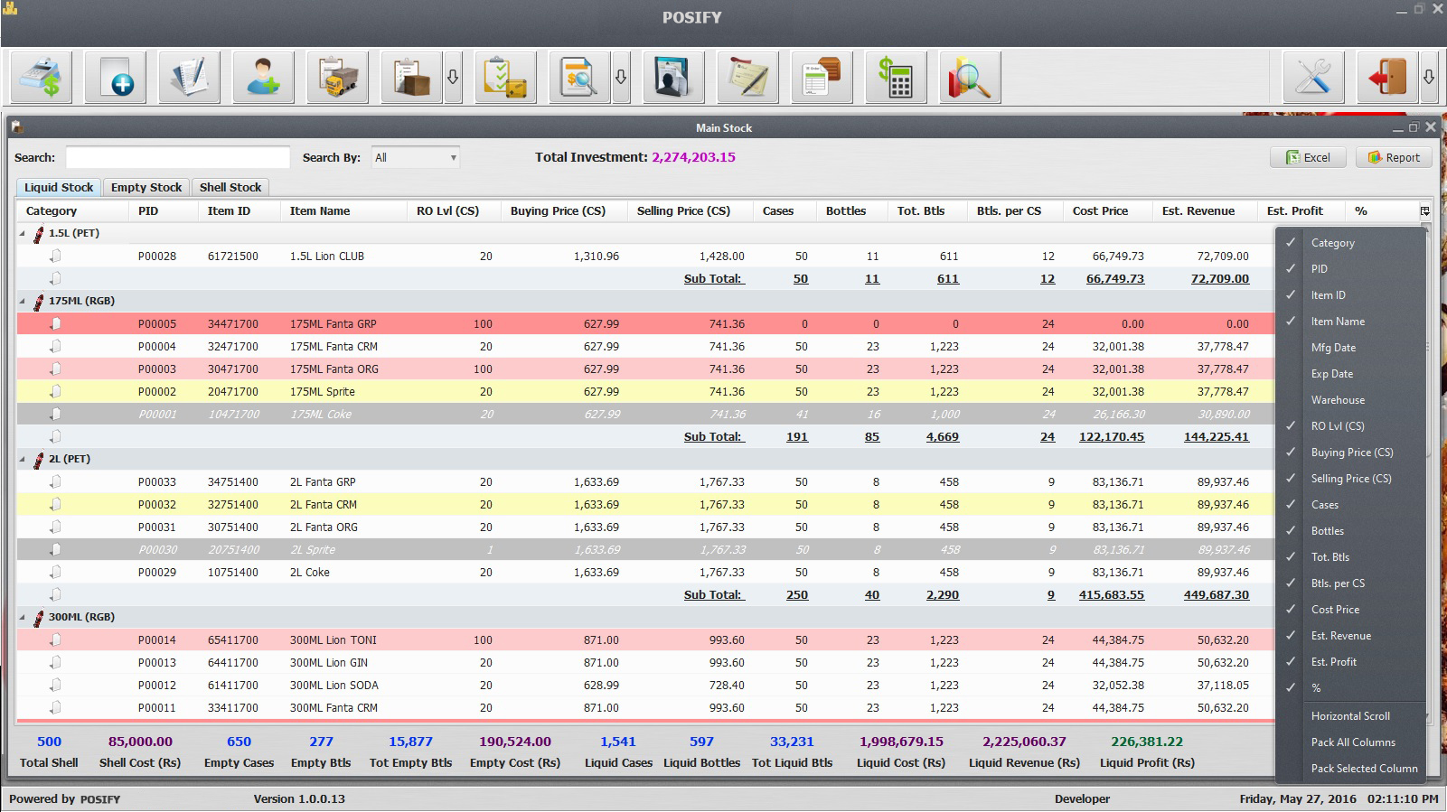This screenshot has height=812, width=1447.
Task: Open the delivery truck clipboard icon
Action: tap(338, 78)
